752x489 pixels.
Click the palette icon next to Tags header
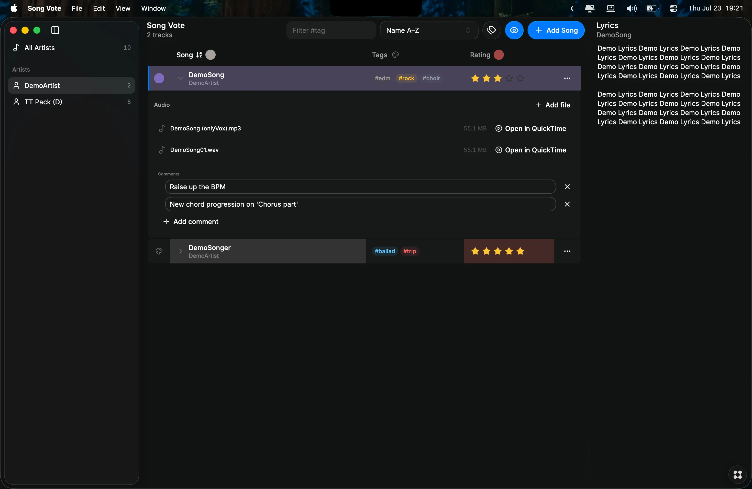395,55
